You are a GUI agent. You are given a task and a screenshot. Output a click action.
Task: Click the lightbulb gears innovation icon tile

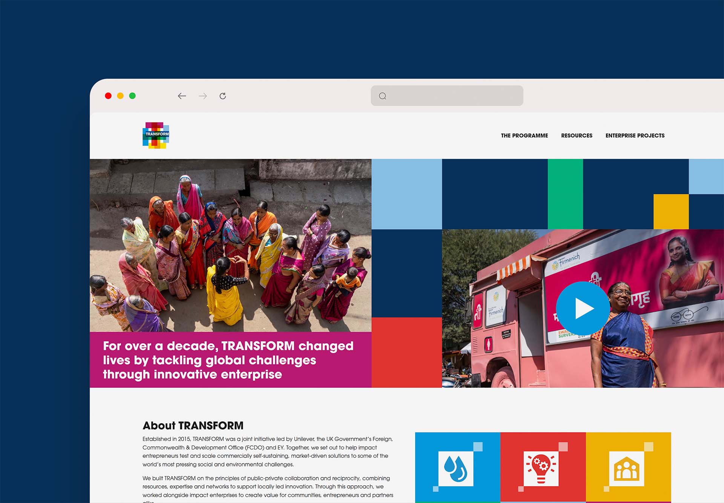tap(543, 468)
